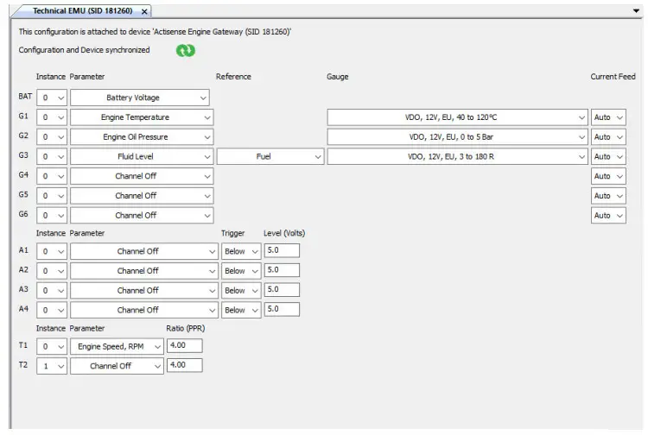The height and width of the screenshot is (435, 648).
Task: Open G1 Current Feed Auto dropdown
Action: tap(608, 117)
